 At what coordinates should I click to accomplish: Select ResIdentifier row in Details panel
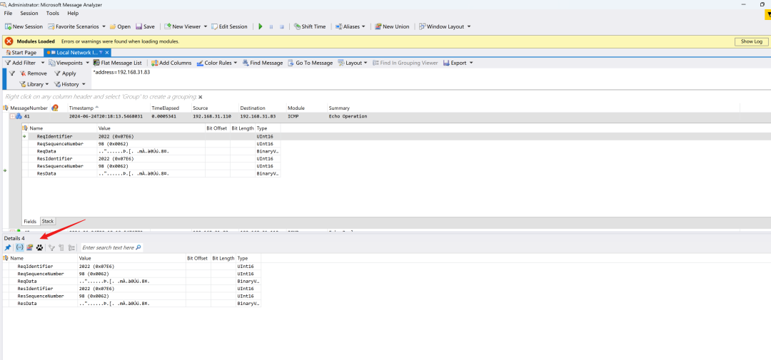[132, 288]
